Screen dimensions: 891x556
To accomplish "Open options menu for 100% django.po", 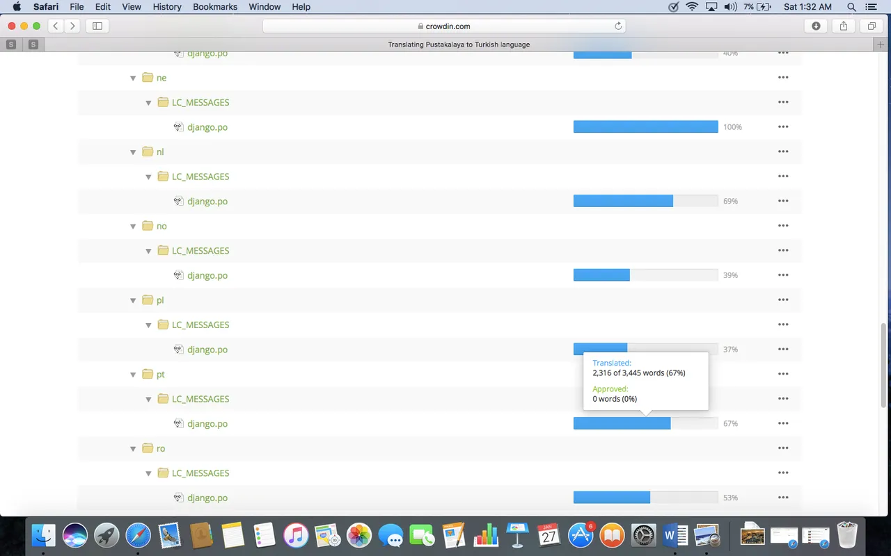I will click(x=783, y=126).
